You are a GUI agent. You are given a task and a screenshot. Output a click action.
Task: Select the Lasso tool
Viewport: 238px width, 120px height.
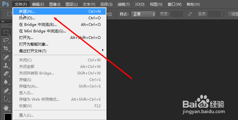point(6,40)
